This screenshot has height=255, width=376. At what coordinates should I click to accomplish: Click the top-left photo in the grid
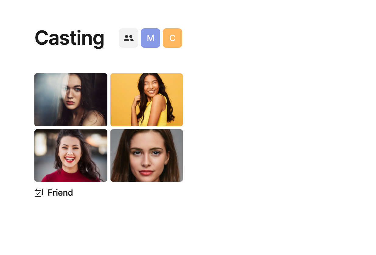[71, 100]
